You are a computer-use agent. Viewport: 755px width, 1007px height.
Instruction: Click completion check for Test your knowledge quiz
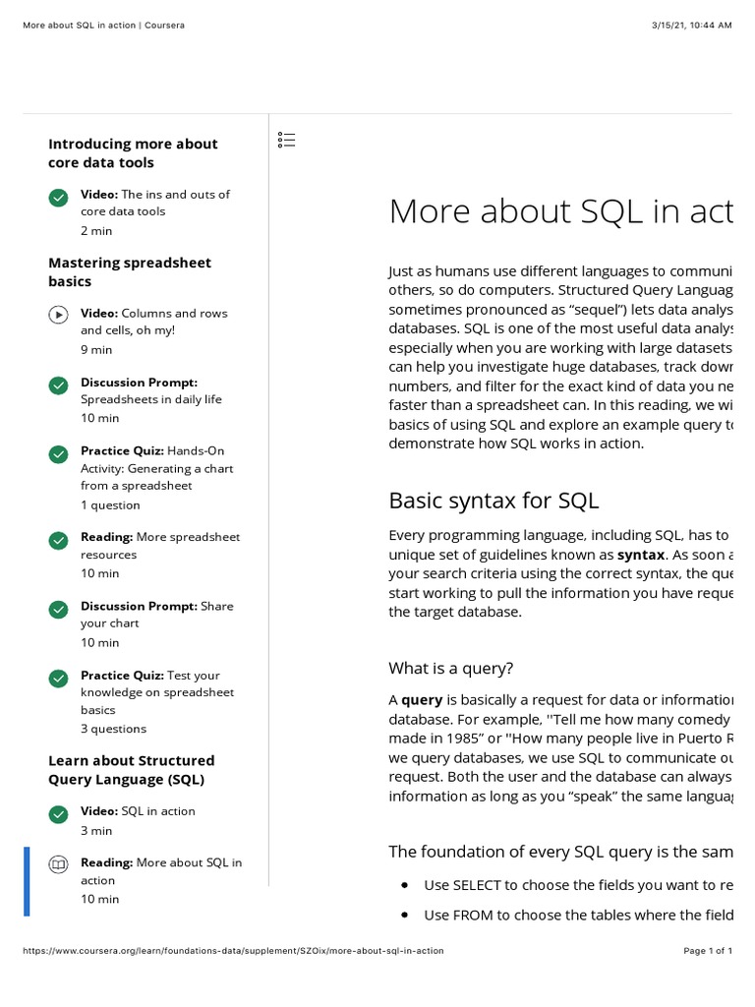(59, 678)
